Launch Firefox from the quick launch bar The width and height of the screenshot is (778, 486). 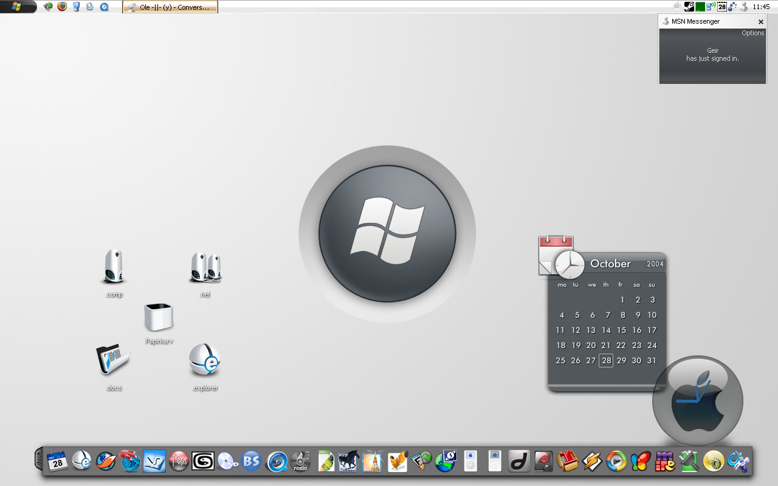(61, 7)
